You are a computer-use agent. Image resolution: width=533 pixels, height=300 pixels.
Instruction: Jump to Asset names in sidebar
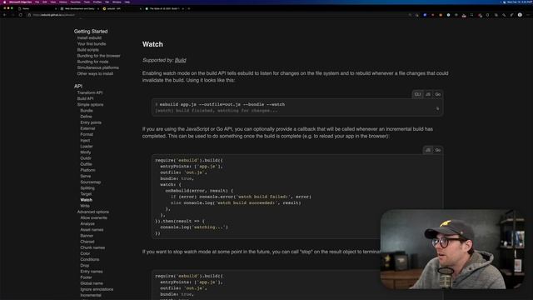(x=92, y=230)
